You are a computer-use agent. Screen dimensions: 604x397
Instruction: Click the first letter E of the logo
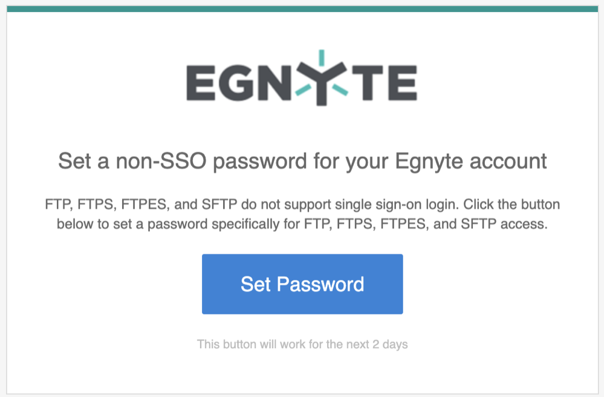(200, 83)
